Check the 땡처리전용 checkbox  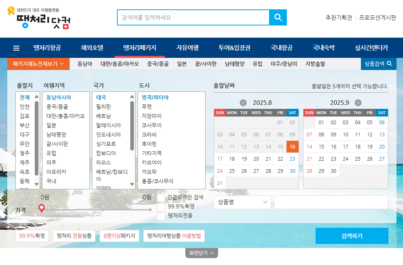161,216
